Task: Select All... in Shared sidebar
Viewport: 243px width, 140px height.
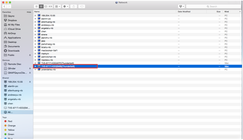Action: pyautogui.click(x=10, y=112)
